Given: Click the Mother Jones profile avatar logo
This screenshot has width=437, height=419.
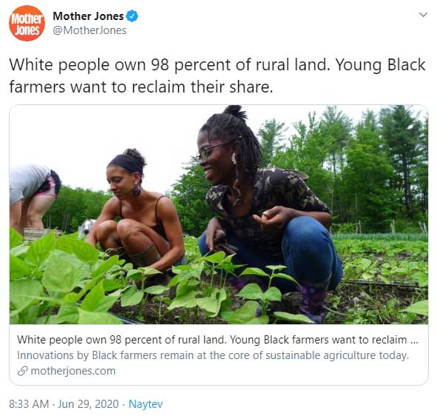Looking at the screenshot, I should point(27,24).
